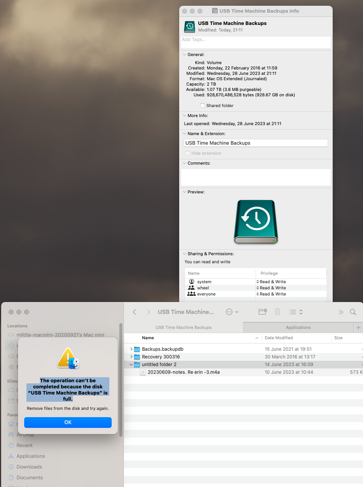Show more toolbar items chevron
This screenshot has width=363, height=487.
click(x=341, y=312)
